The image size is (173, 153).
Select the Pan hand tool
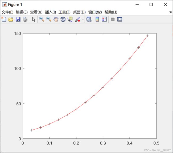pos(56,19)
